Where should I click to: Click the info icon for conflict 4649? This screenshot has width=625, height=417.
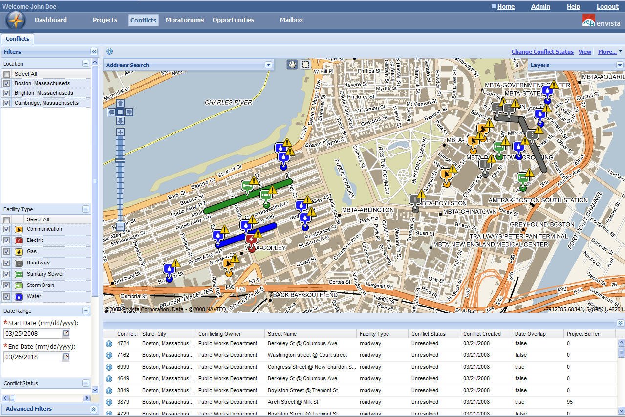tap(109, 379)
